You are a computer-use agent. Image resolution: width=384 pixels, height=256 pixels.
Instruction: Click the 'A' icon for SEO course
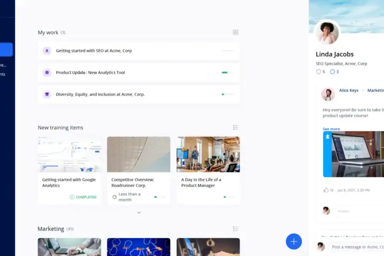click(47, 51)
